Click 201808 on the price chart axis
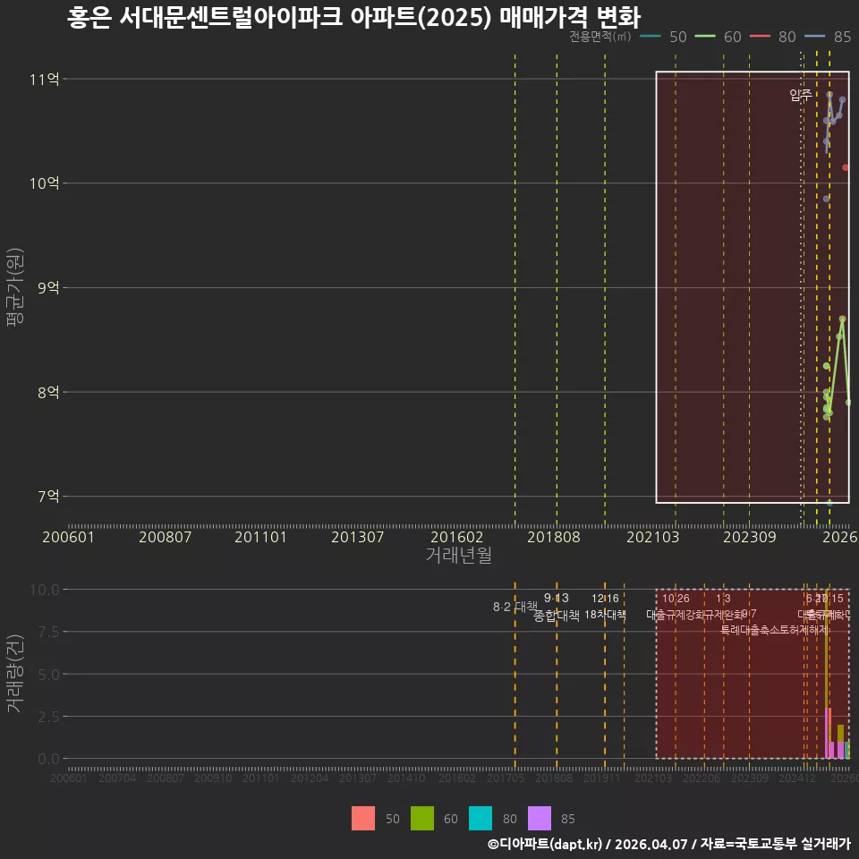The image size is (859, 859). (x=553, y=537)
